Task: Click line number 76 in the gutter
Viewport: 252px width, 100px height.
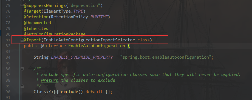Action: coord(8,11)
